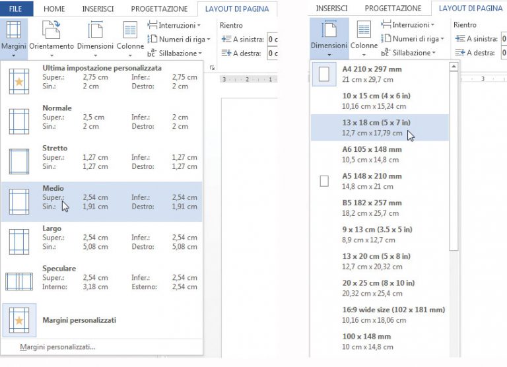This screenshot has width=507, height=367.
Task: Click starred Margini personalizzati entry
Action: click(102, 320)
